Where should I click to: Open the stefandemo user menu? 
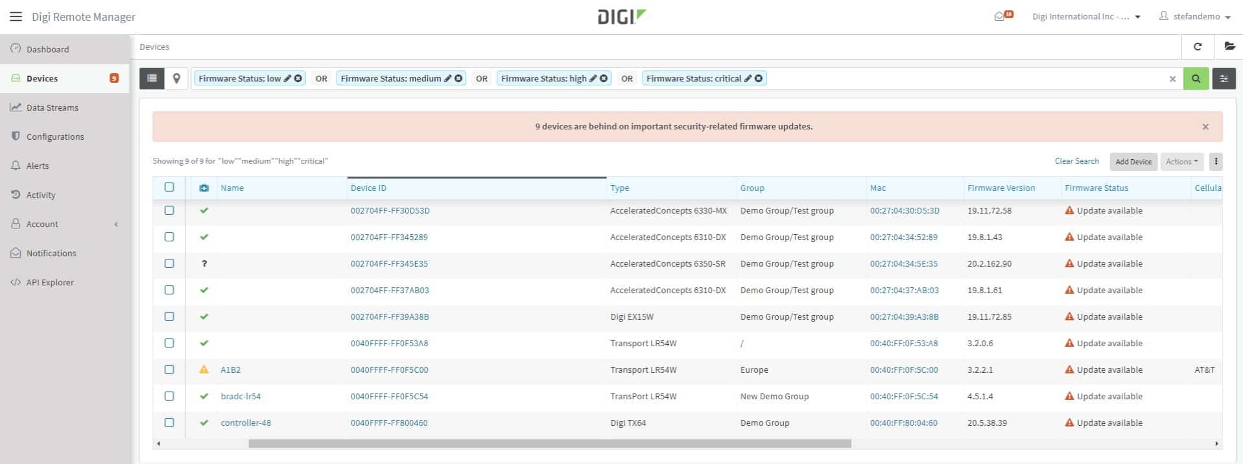pos(1195,17)
